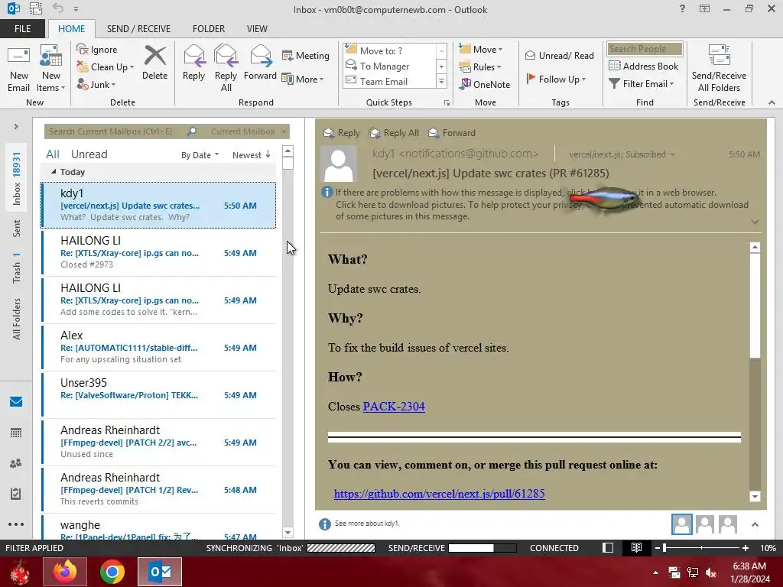Expand the folder pane
Image resolution: width=783 pixels, height=587 pixels.
(x=16, y=127)
